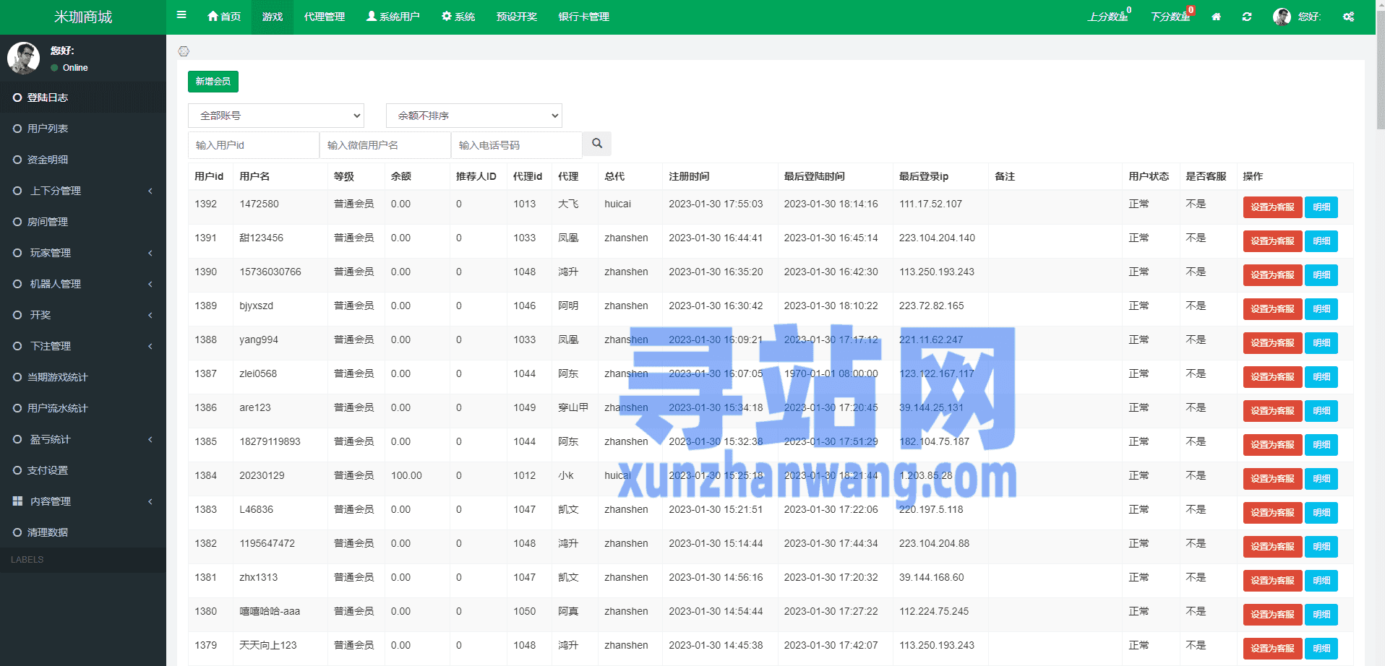Click 明细 for user 1388
The height and width of the screenshot is (666, 1385).
[x=1321, y=343]
